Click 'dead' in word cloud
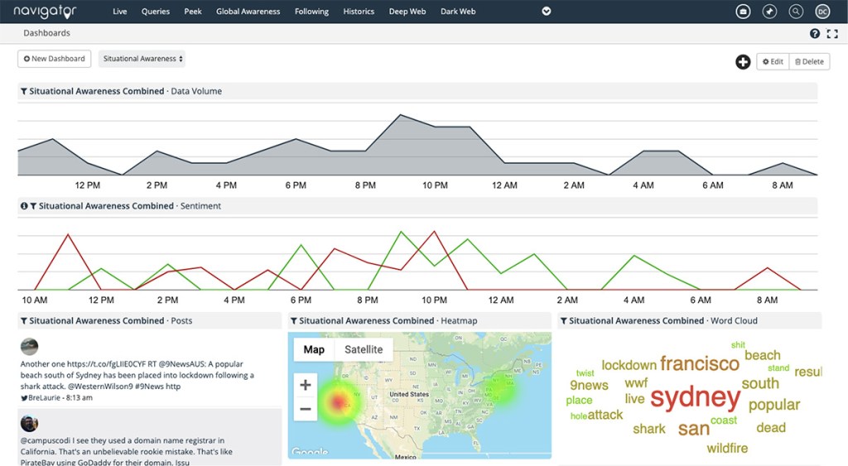Screen dimensions: 848x466 coord(771,428)
